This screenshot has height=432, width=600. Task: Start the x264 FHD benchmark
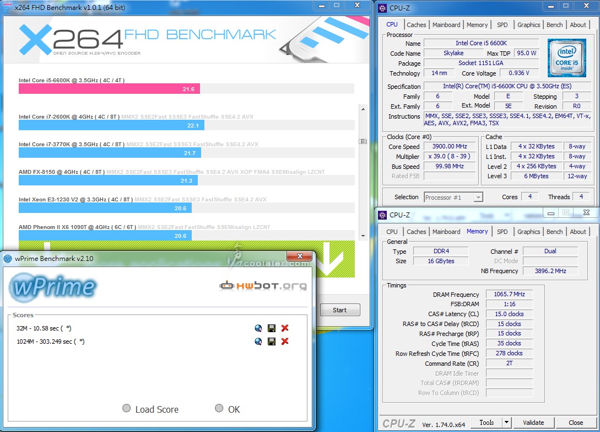tap(340, 310)
